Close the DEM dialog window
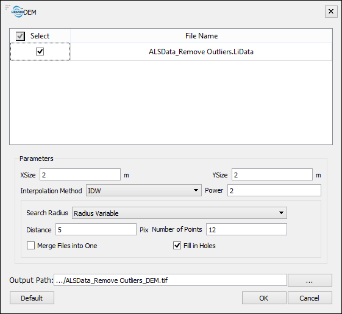Image resolution: width=342 pixels, height=314 pixels. coord(331,12)
